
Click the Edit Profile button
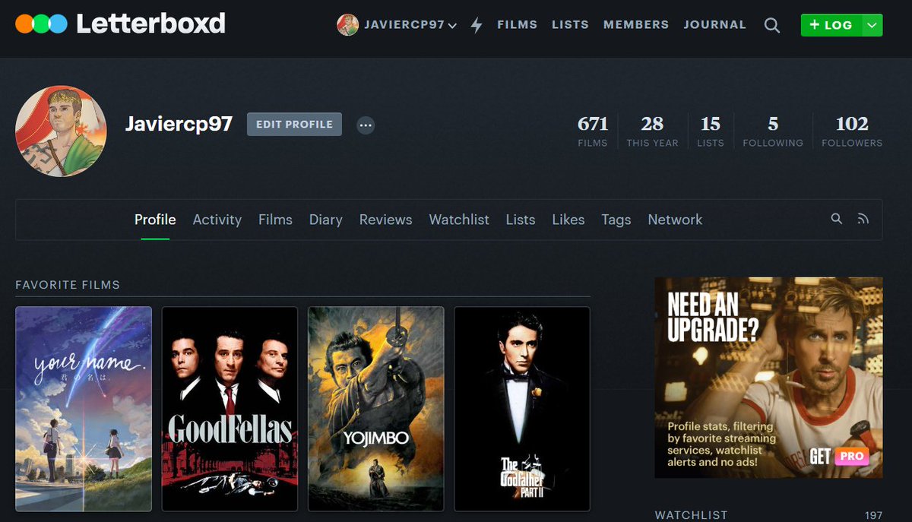[294, 124]
